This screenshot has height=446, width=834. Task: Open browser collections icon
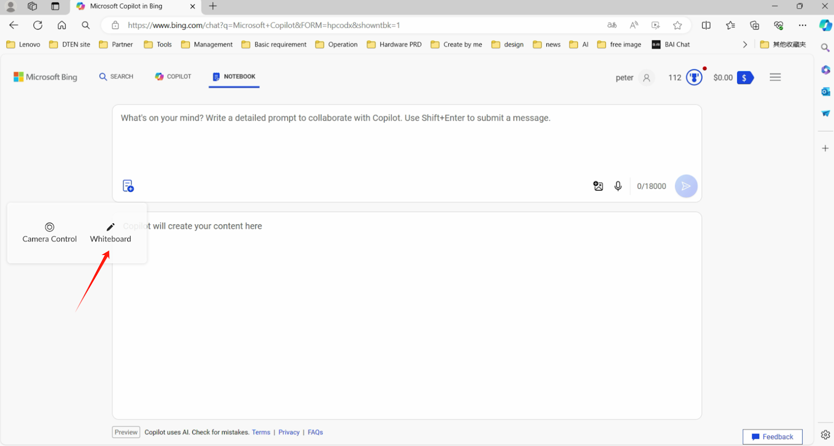(x=754, y=25)
